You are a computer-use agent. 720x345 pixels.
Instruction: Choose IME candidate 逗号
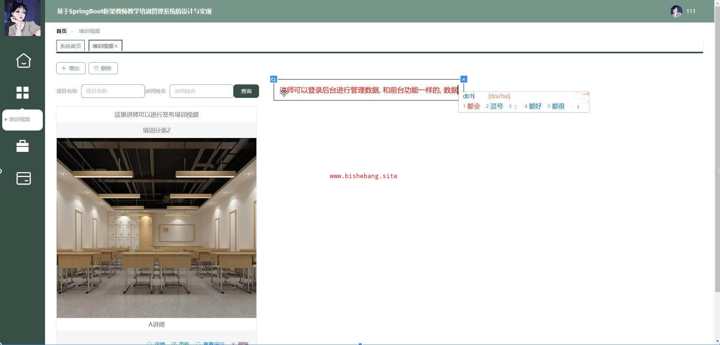click(494, 106)
